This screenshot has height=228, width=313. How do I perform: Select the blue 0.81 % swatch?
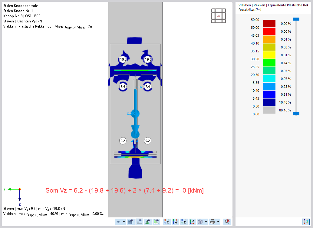pyautogui.click(x=269, y=94)
